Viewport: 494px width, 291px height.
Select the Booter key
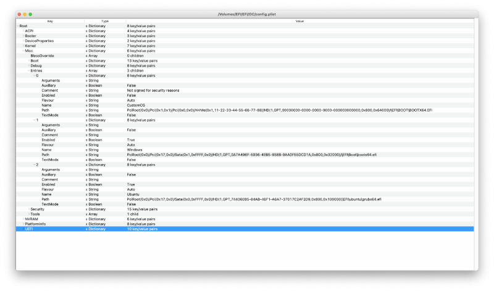[30, 36]
